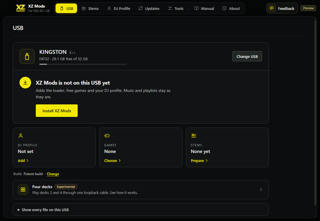Viewport: 320px width, 221px height.
Task: Click the Stems card waveform icon
Action: [193, 136]
